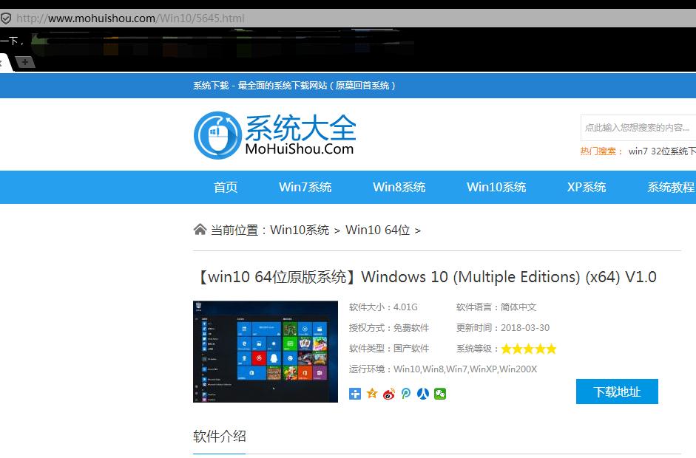The image size is (696, 458).
Task: Click the 下载地址 download button
Action: (617, 392)
